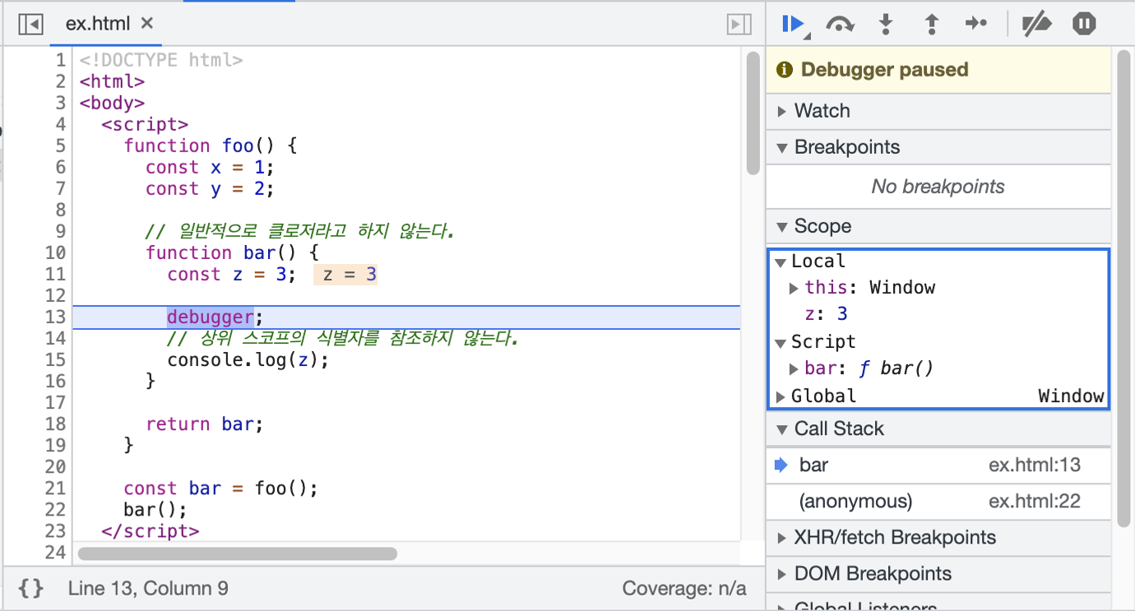Click function bar() declaration on line 10

point(232,253)
